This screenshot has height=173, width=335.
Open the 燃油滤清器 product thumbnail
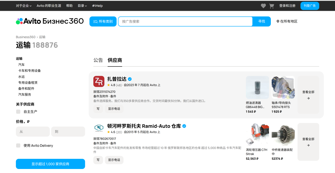pyautogui.click(x=257, y=87)
